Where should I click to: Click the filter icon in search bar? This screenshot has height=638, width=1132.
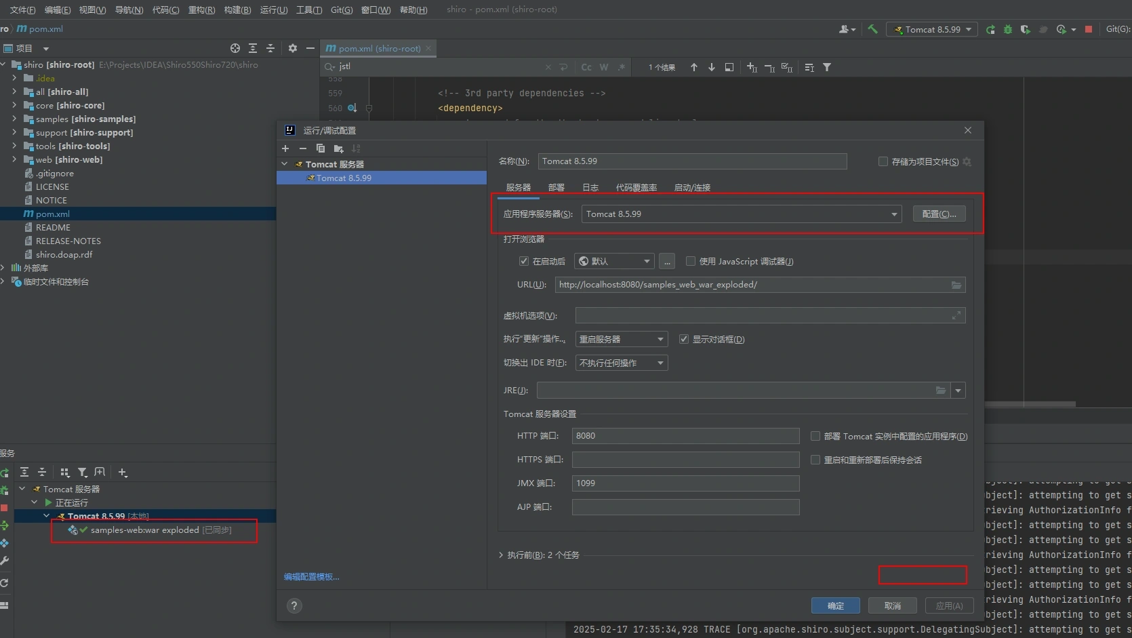click(827, 67)
